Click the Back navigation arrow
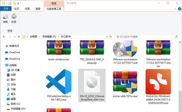This screenshot has width=182, height=112. [x=4, y=37]
